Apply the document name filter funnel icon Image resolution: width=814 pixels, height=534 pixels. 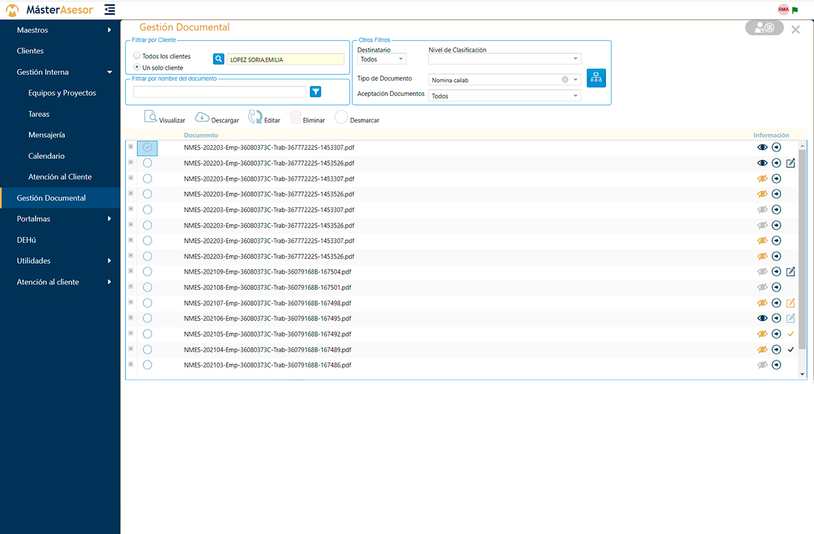pos(315,92)
